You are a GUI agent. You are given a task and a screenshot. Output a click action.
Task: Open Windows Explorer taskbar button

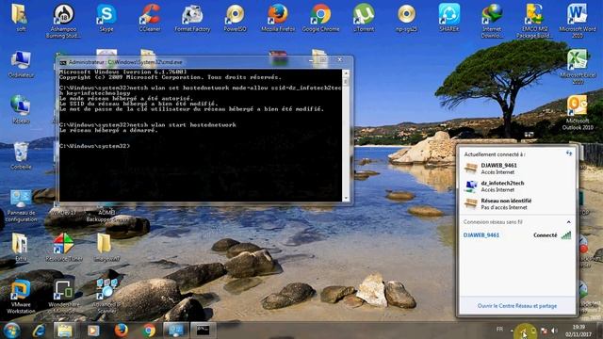tap(65, 331)
